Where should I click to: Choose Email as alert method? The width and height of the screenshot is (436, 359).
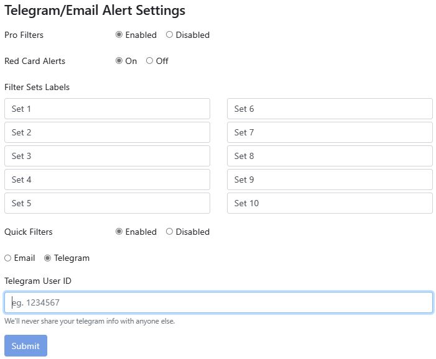pyautogui.click(x=7, y=258)
